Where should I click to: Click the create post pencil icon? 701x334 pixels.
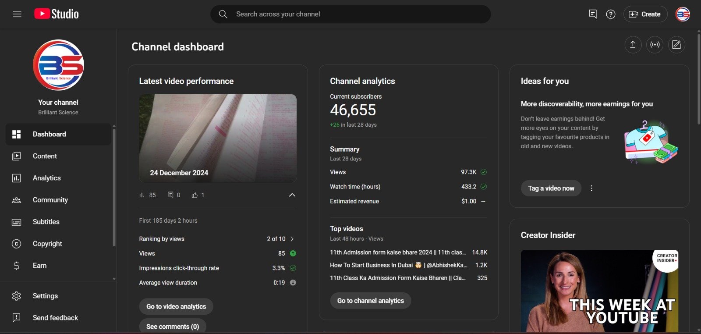tap(676, 45)
